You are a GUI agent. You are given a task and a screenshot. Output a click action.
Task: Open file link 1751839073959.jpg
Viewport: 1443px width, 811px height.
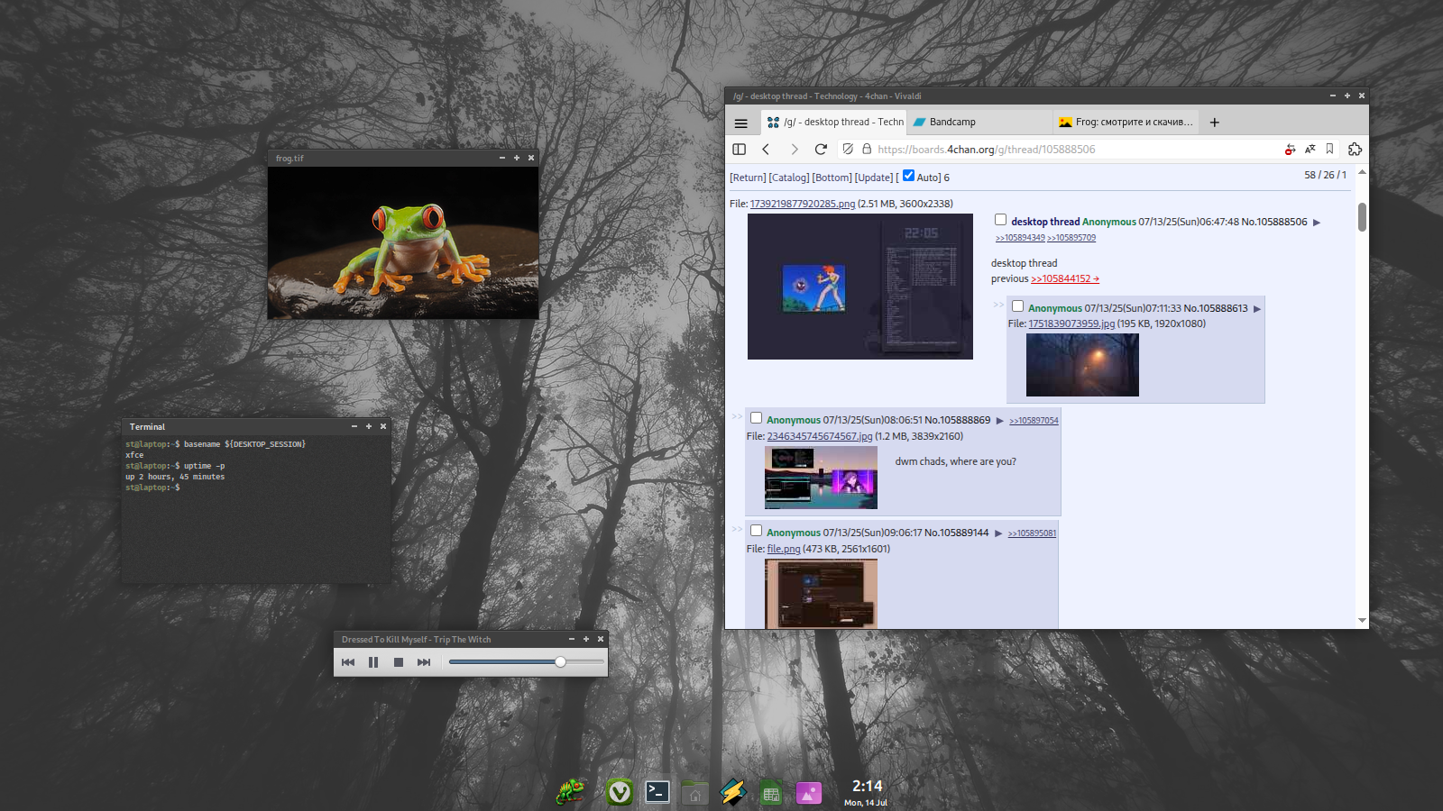coord(1071,324)
